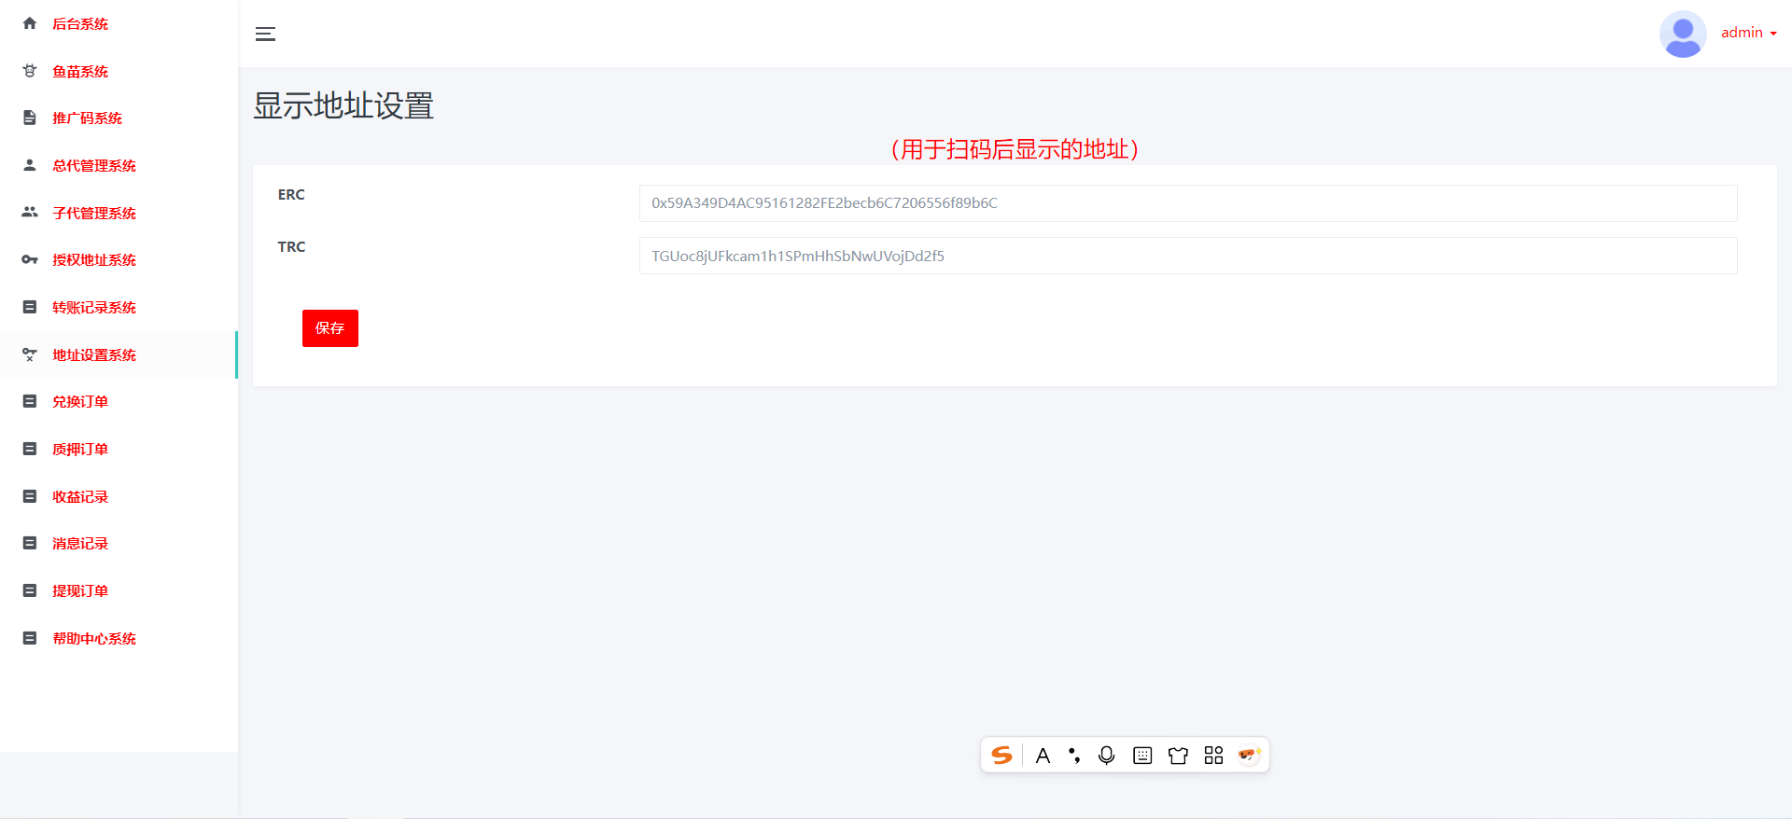The height and width of the screenshot is (819, 1792).
Task: Open 转账记录系统 menu item
Action: tap(94, 308)
